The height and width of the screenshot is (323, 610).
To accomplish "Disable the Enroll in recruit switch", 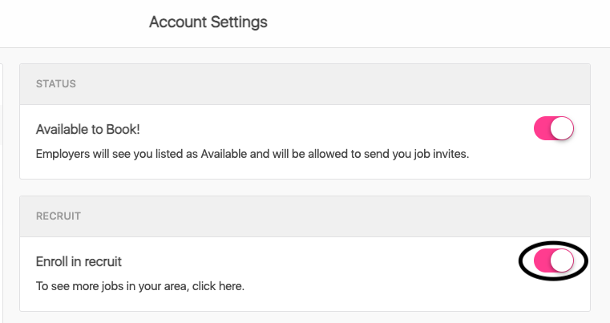I will 554,261.
